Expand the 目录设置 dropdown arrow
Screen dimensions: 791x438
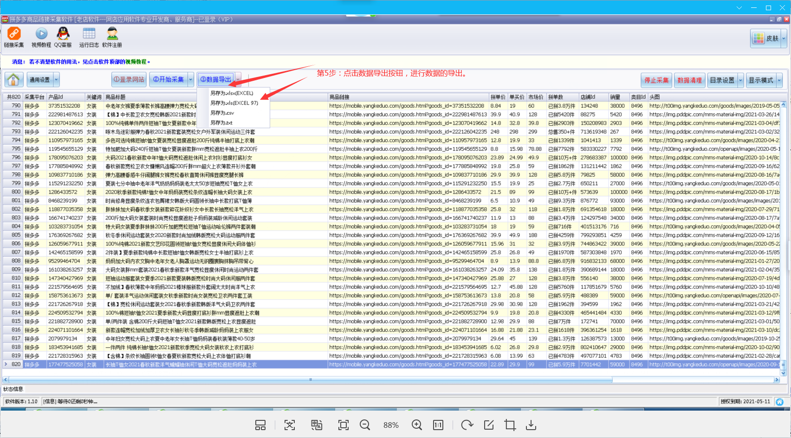point(741,80)
